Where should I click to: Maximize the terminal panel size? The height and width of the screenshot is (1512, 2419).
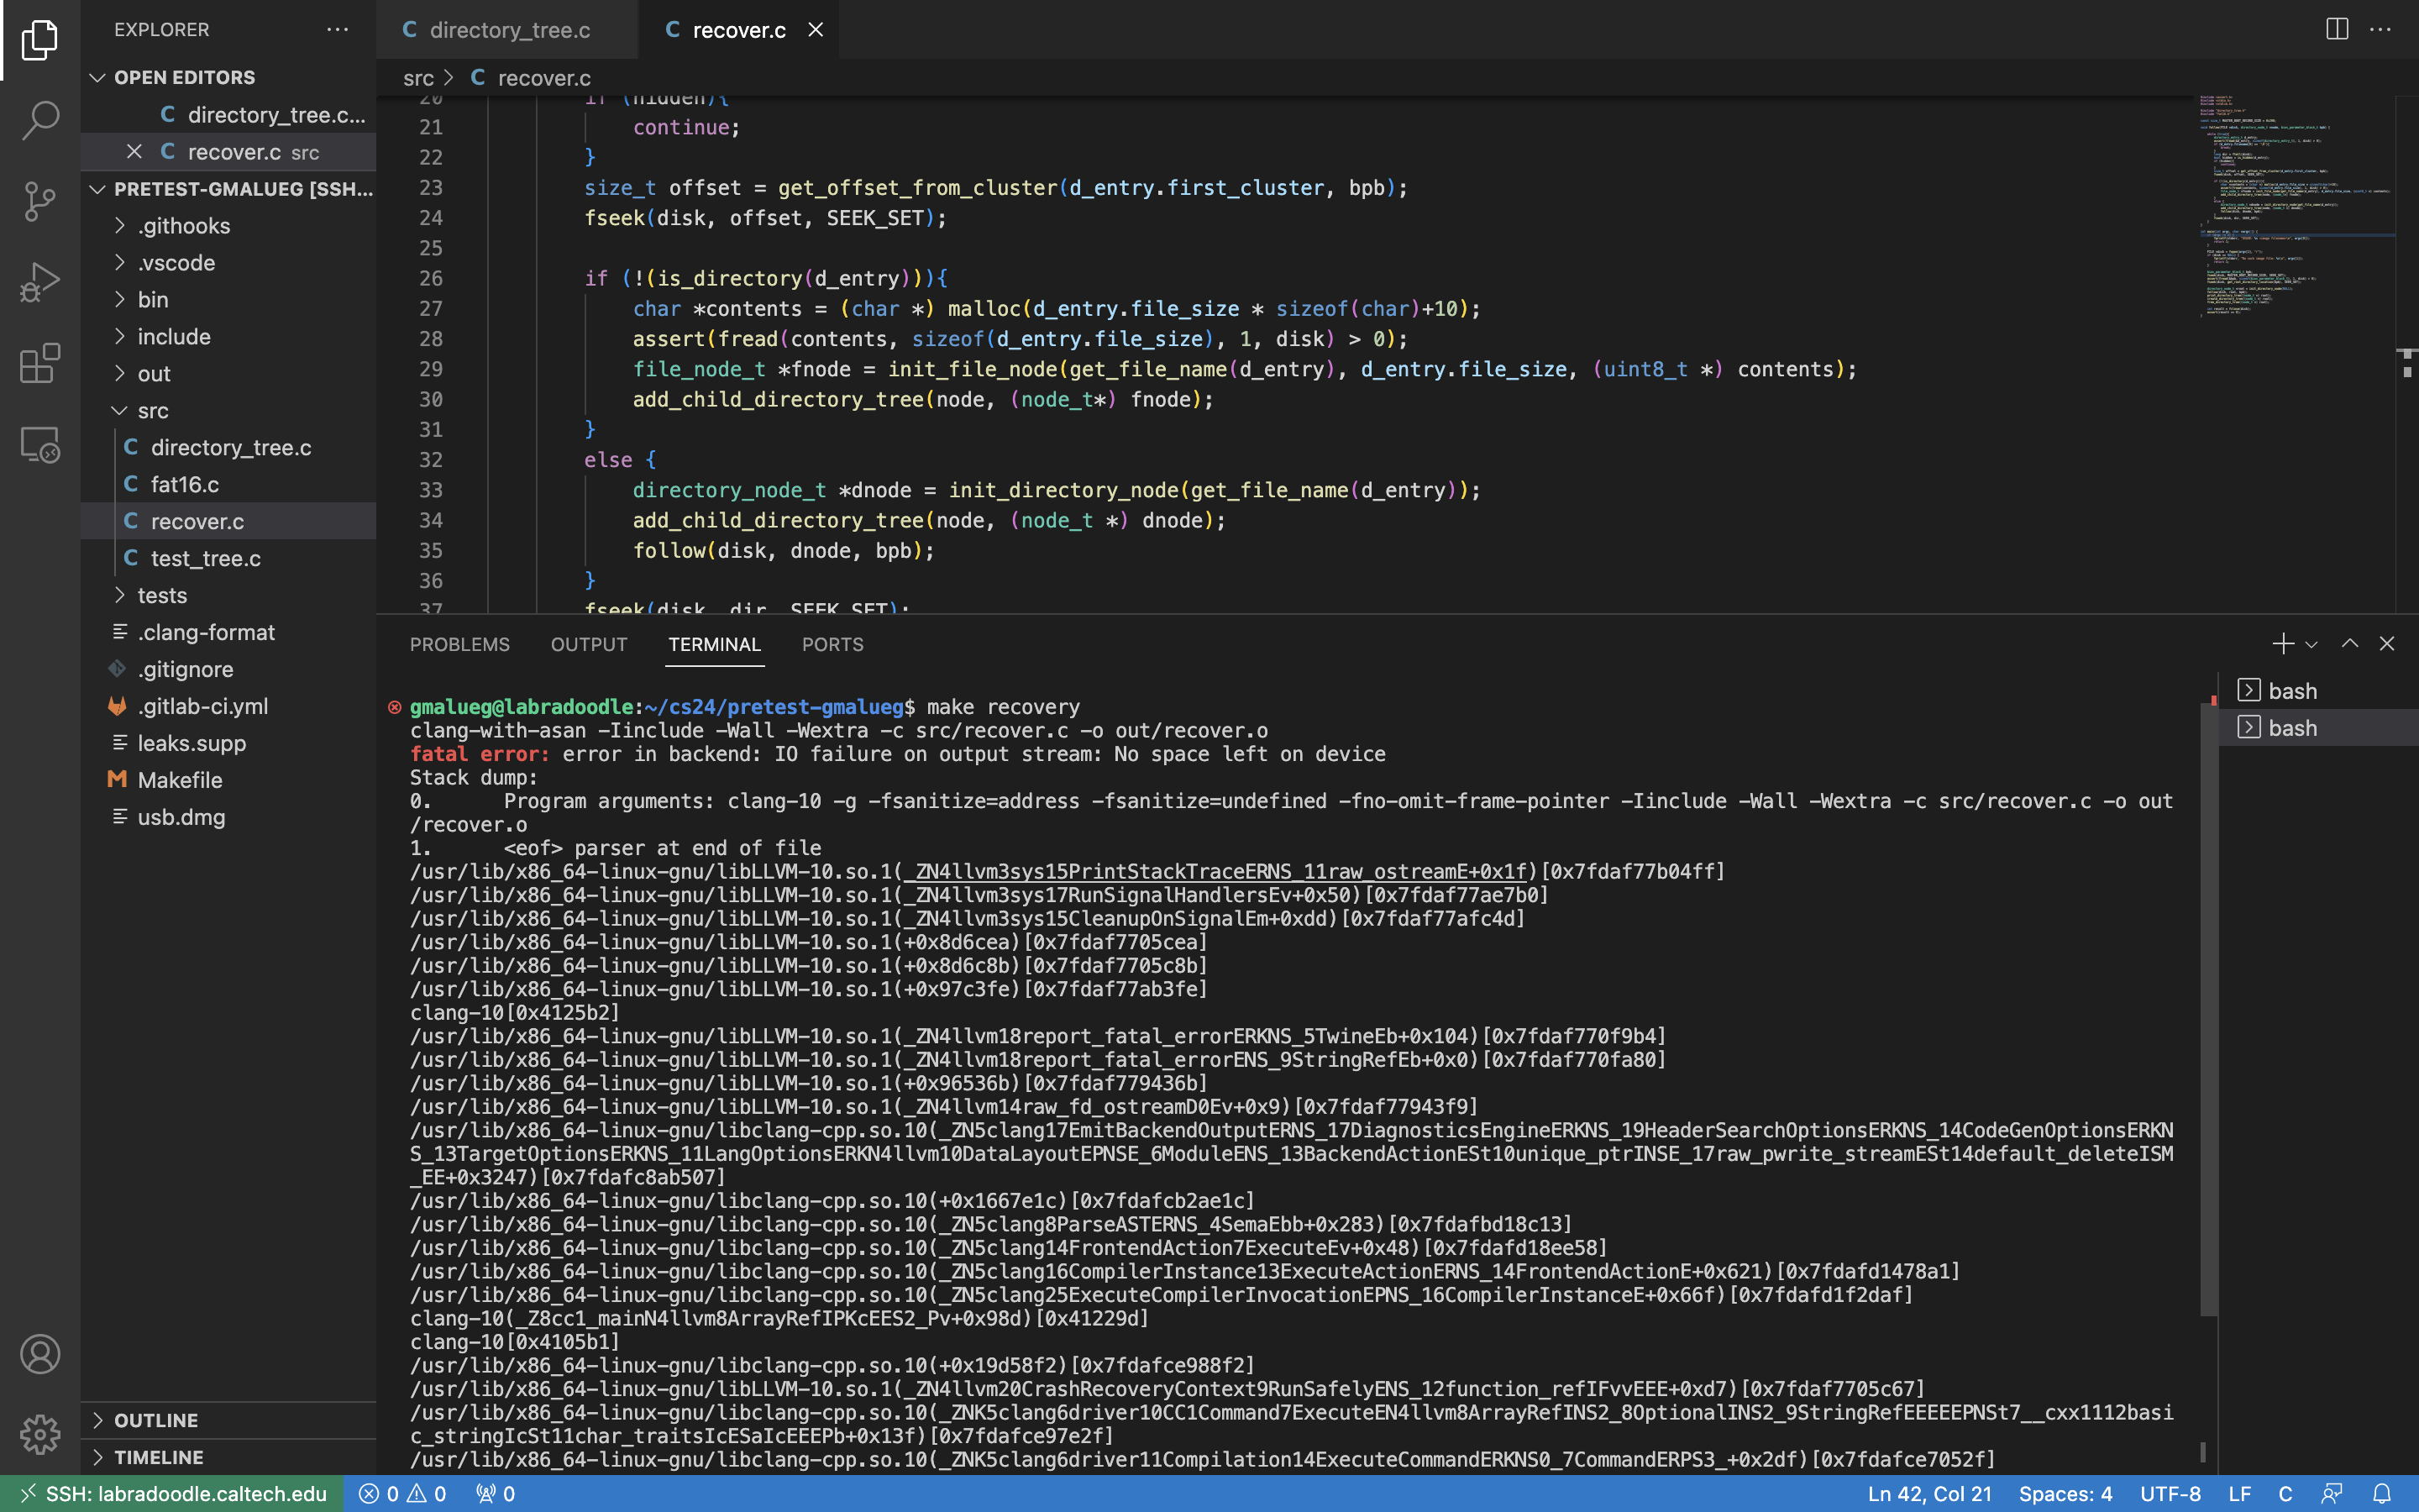(x=2349, y=644)
